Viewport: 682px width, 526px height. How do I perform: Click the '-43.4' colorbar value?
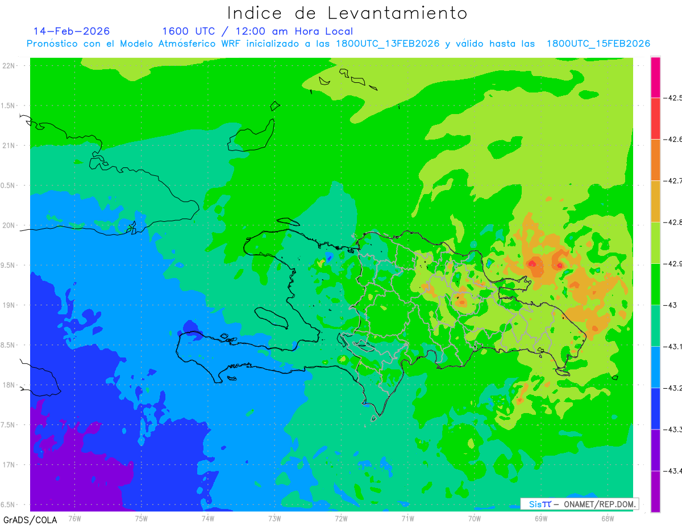pyautogui.click(x=673, y=471)
